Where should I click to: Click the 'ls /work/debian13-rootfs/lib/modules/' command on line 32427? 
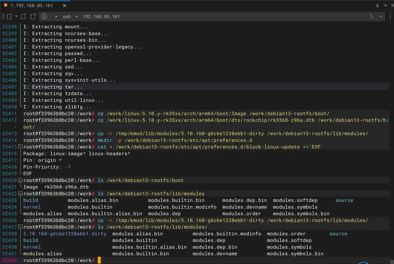tap(152, 227)
